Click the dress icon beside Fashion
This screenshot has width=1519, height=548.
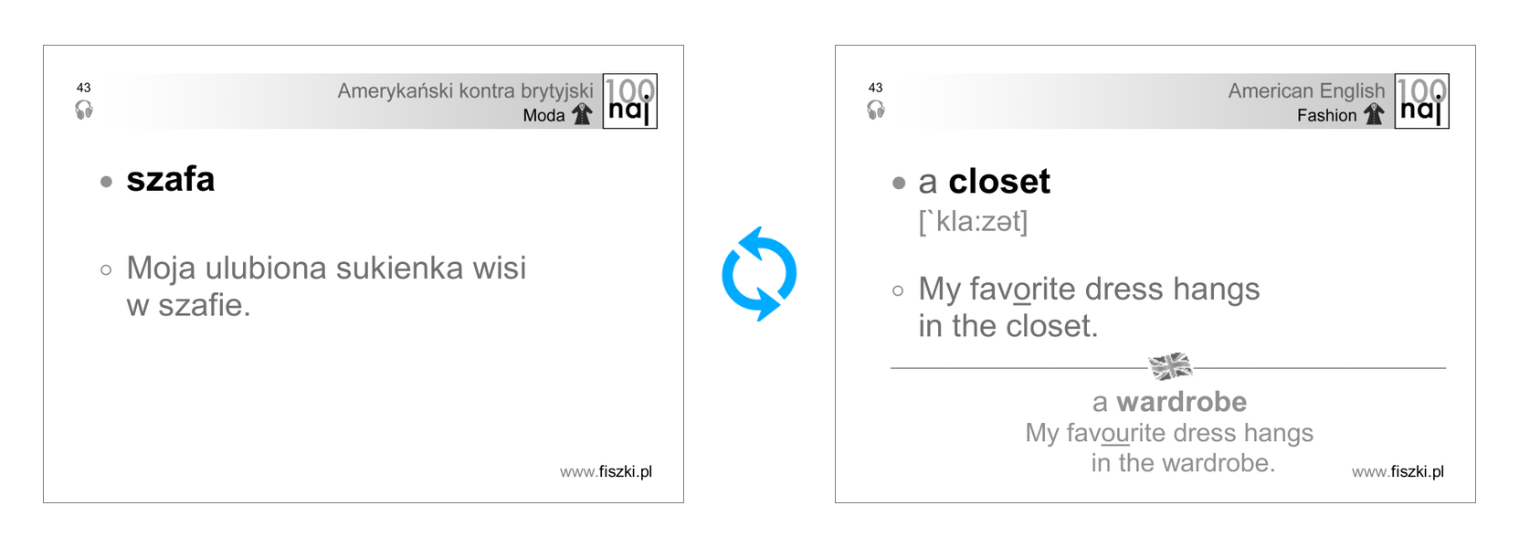(1374, 114)
